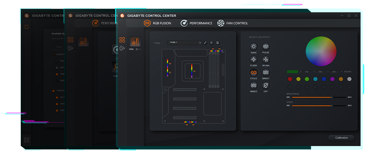Select the CYCLE LED effect
This screenshot has height=155, width=369.
click(254, 72)
